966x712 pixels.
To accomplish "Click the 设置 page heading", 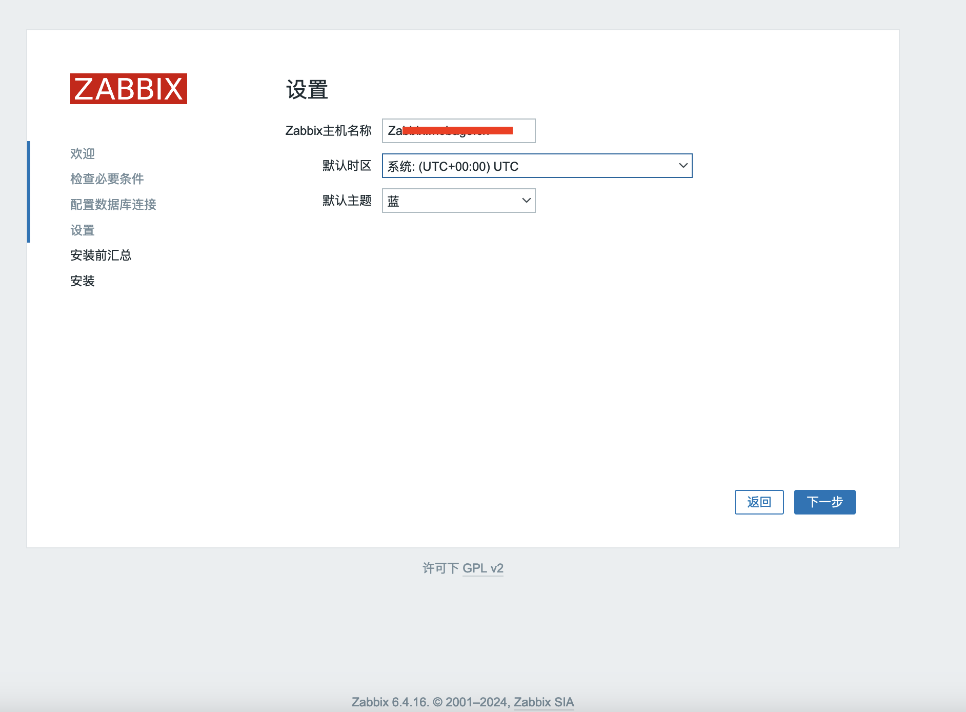I will point(307,90).
